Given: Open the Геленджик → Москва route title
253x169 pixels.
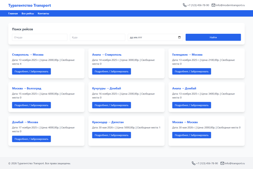Looking at the screenshot, I should [x=187, y=55].
